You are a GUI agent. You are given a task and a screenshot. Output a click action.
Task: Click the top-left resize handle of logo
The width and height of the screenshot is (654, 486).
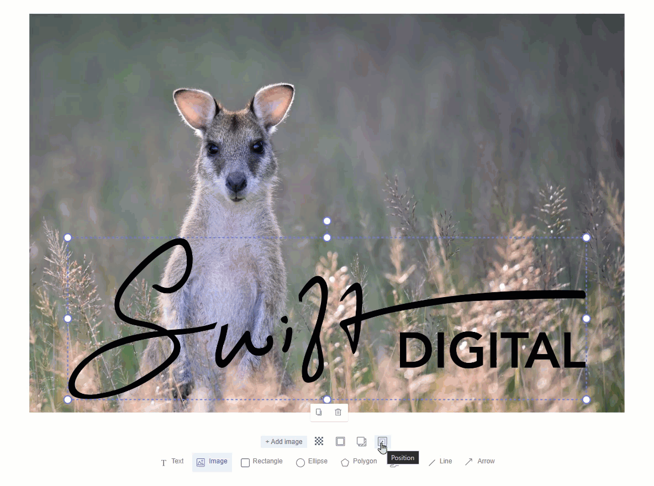click(x=67, y=238)
